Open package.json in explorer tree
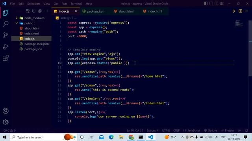The height and width of the screenshot is (141, 252). click(31, 49)
